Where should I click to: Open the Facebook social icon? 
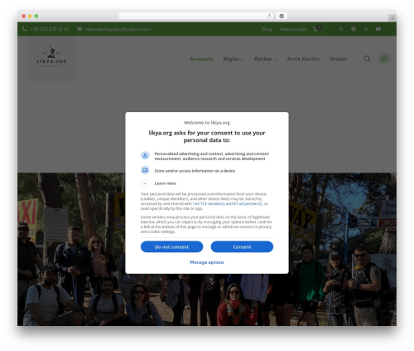(354, 29)
